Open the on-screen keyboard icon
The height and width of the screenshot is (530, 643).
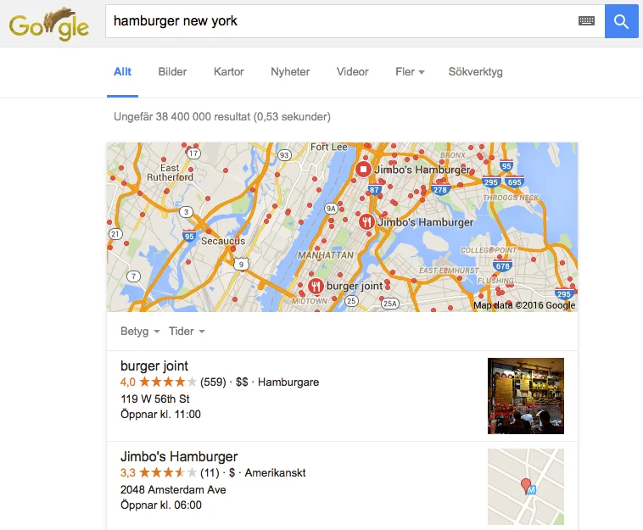(x=586, y=21)
